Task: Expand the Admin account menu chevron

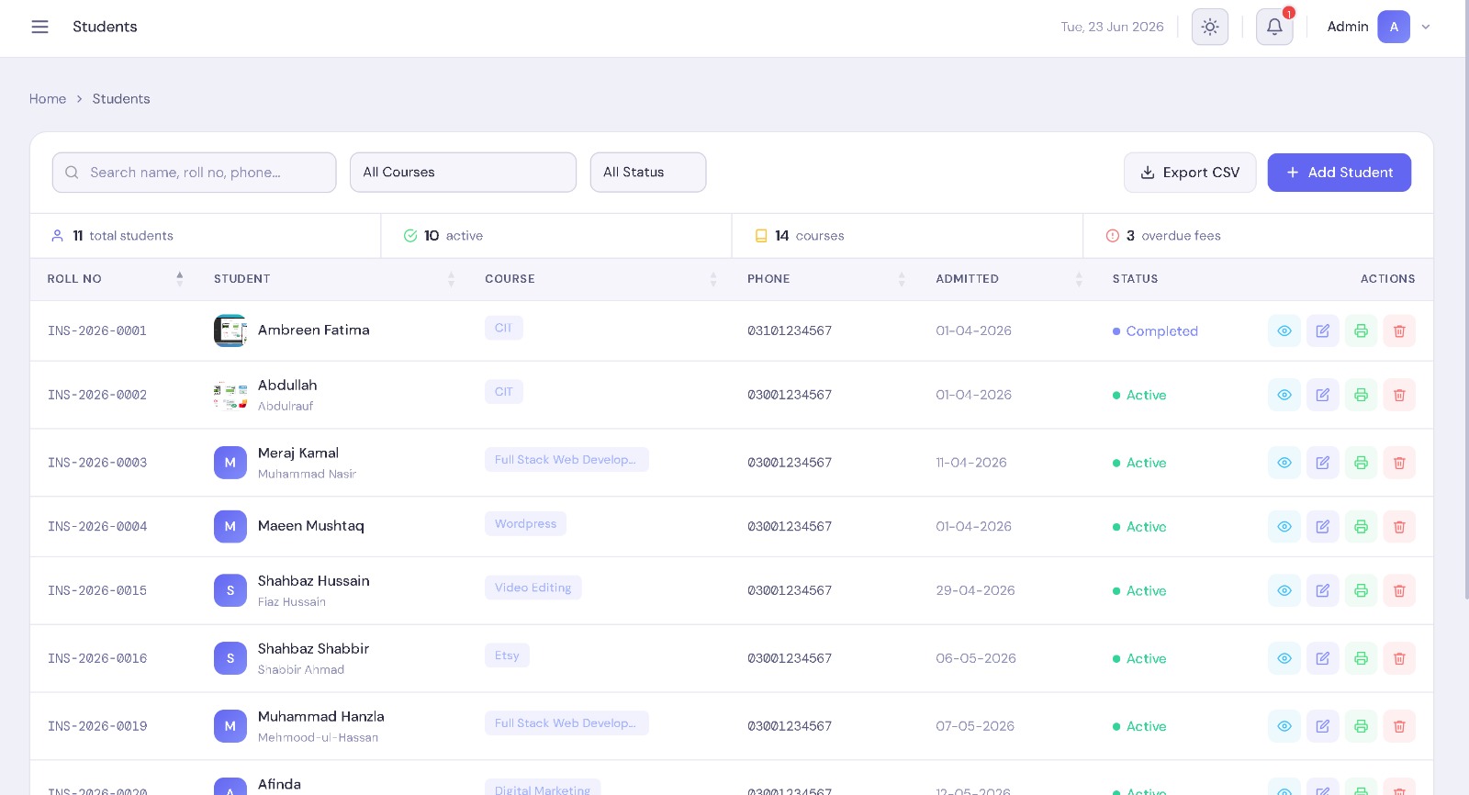Action: 1426,27
